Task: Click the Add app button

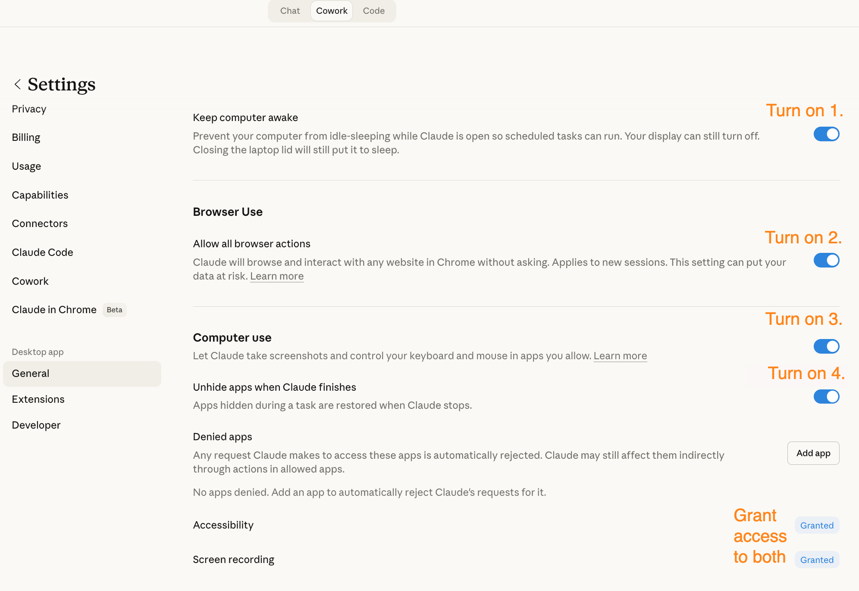Action: [x=813, y=453]
